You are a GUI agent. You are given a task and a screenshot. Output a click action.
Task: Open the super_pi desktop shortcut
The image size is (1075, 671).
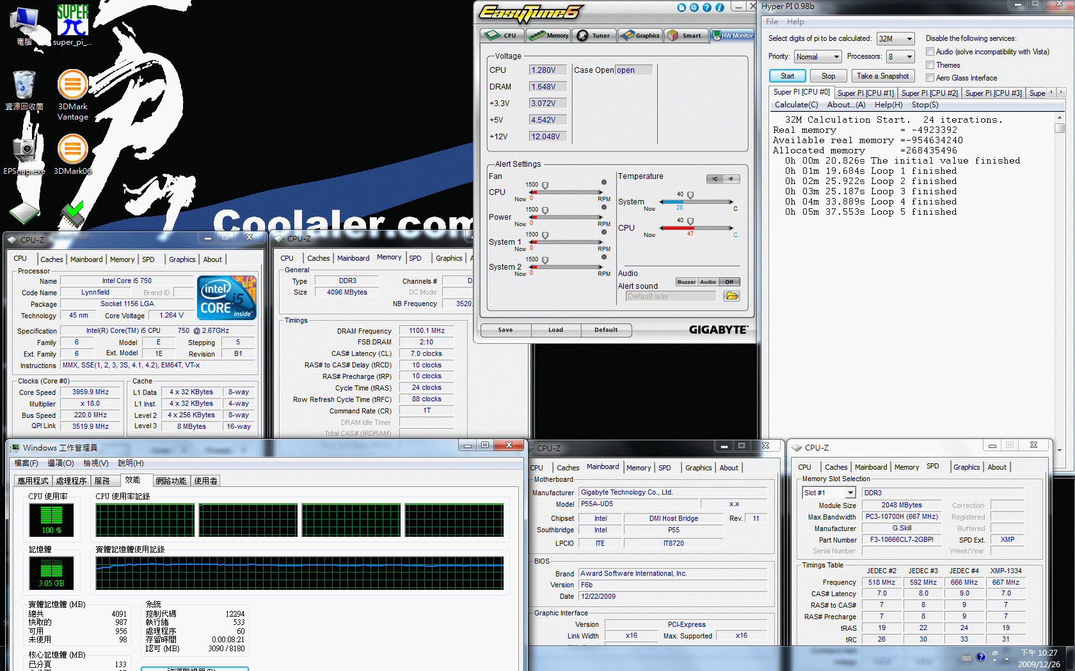[72, 24]
